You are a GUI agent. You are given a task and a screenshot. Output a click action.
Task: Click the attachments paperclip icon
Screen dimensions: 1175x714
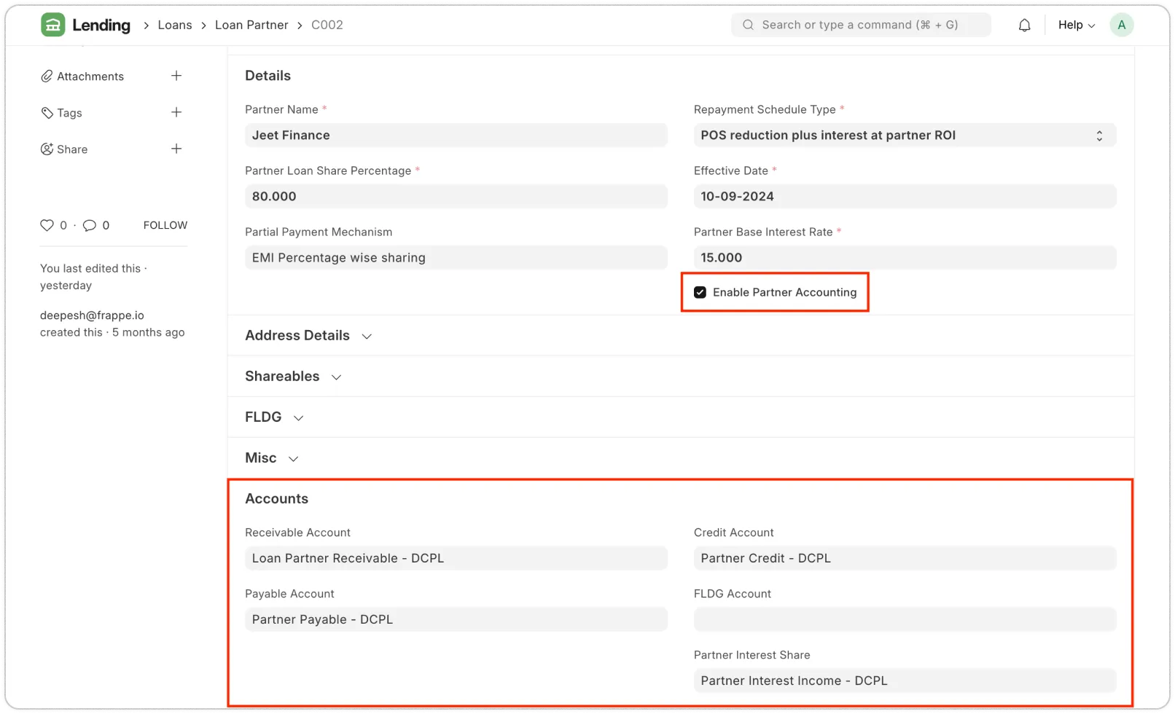(x=47, y=76)
